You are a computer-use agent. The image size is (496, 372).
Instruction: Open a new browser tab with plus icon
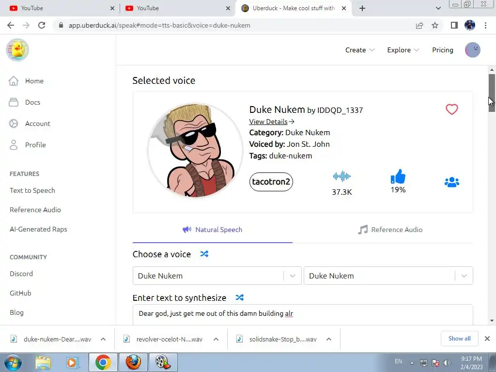click(362, 8)
